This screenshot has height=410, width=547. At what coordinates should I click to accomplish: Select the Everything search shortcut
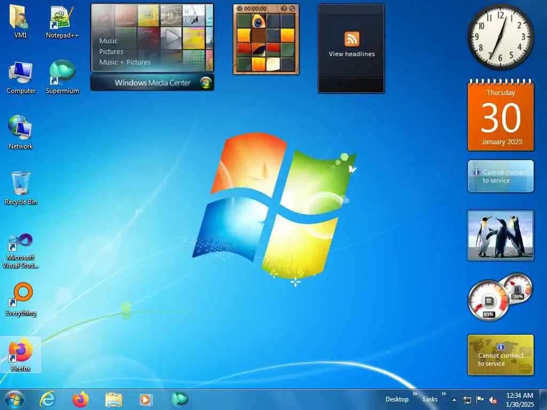click(x=21, y=299)
